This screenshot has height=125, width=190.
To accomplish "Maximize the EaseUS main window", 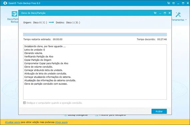I will pos(183,3).
